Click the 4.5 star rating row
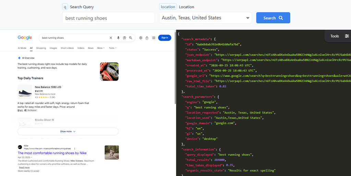 [x=45, y=97]
